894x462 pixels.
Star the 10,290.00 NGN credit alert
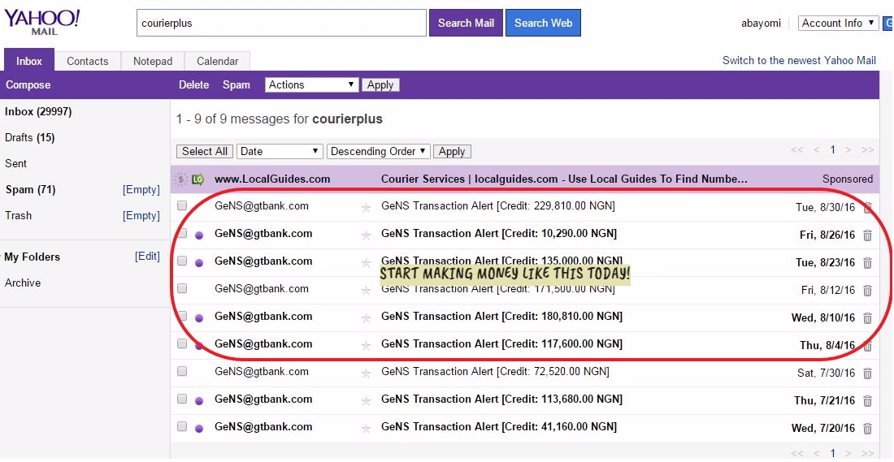[x=366, y=235]
